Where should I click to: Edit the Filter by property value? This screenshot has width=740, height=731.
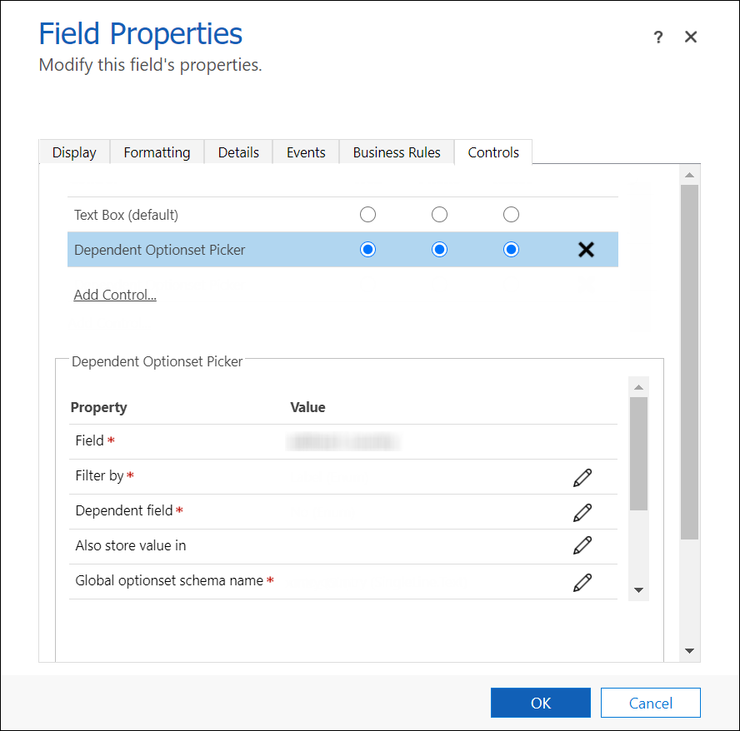coord(582,477)
